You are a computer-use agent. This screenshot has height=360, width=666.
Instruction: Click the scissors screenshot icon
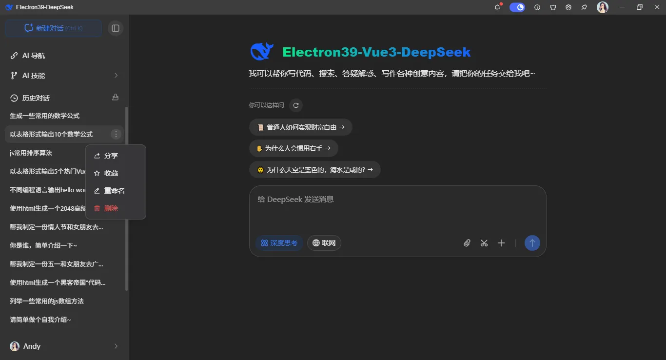click(x=484, y=242)
